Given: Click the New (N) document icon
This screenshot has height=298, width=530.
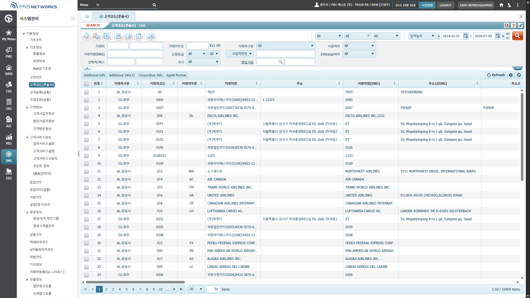Looking at the screenshot, I should click(x=119, y=36).
